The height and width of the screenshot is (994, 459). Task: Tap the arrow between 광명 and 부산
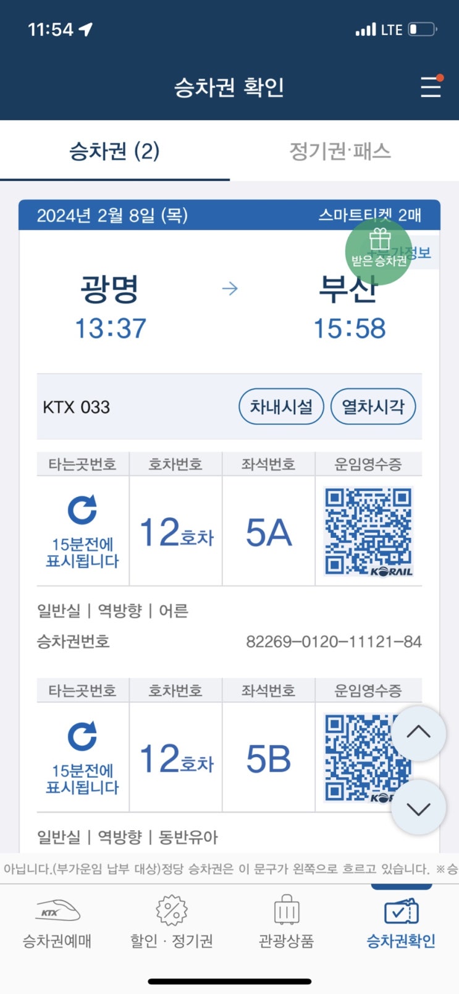coord(230,289)
